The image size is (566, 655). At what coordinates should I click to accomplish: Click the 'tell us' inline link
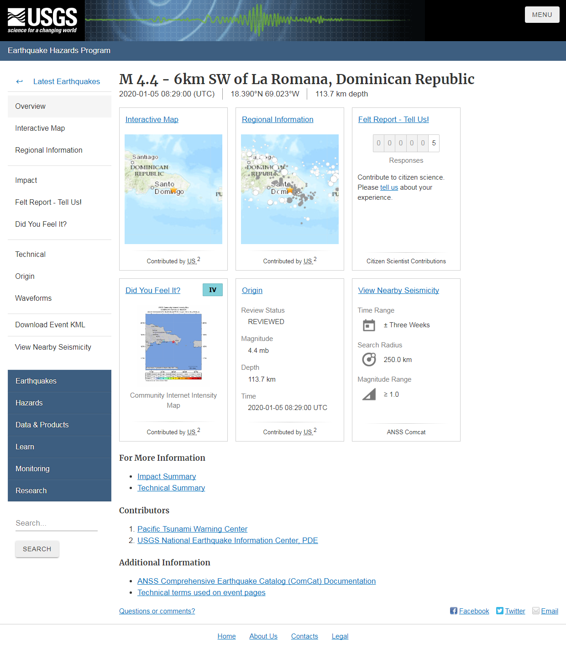tap(389, 187)
